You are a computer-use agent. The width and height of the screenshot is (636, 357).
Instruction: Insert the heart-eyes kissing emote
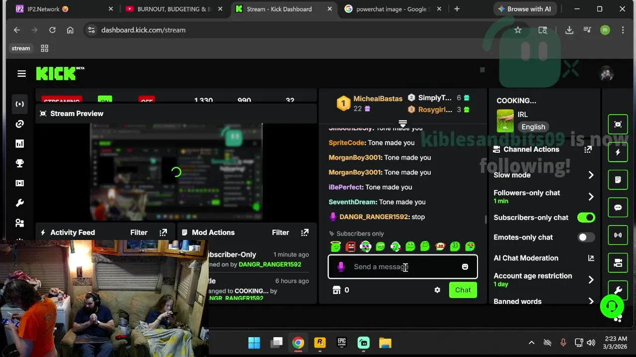470,246
